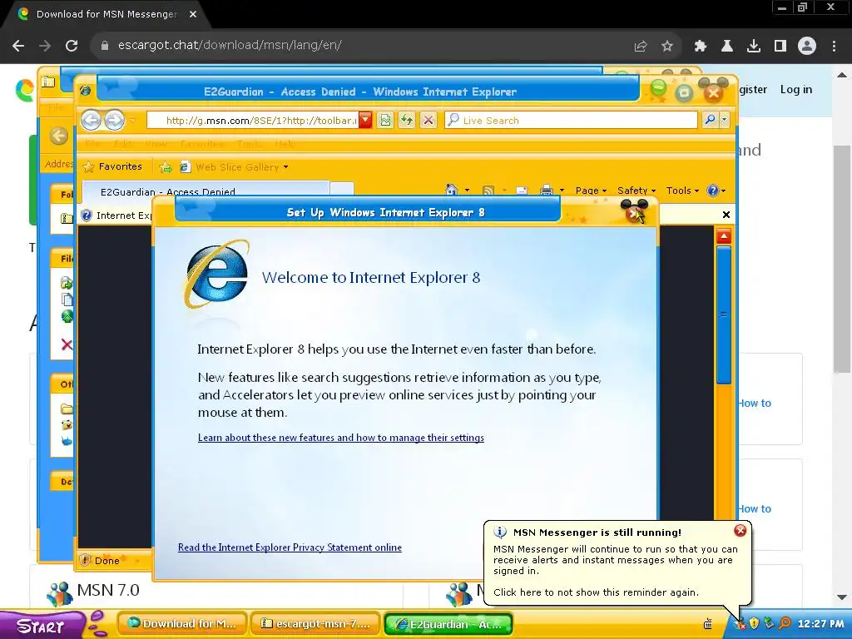Screen dimensions: 852x639
Task: Click Chrome reload page button
Action: (72, 46)
